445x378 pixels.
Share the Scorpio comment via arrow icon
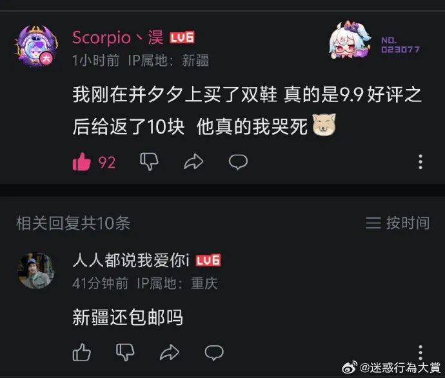193,162
